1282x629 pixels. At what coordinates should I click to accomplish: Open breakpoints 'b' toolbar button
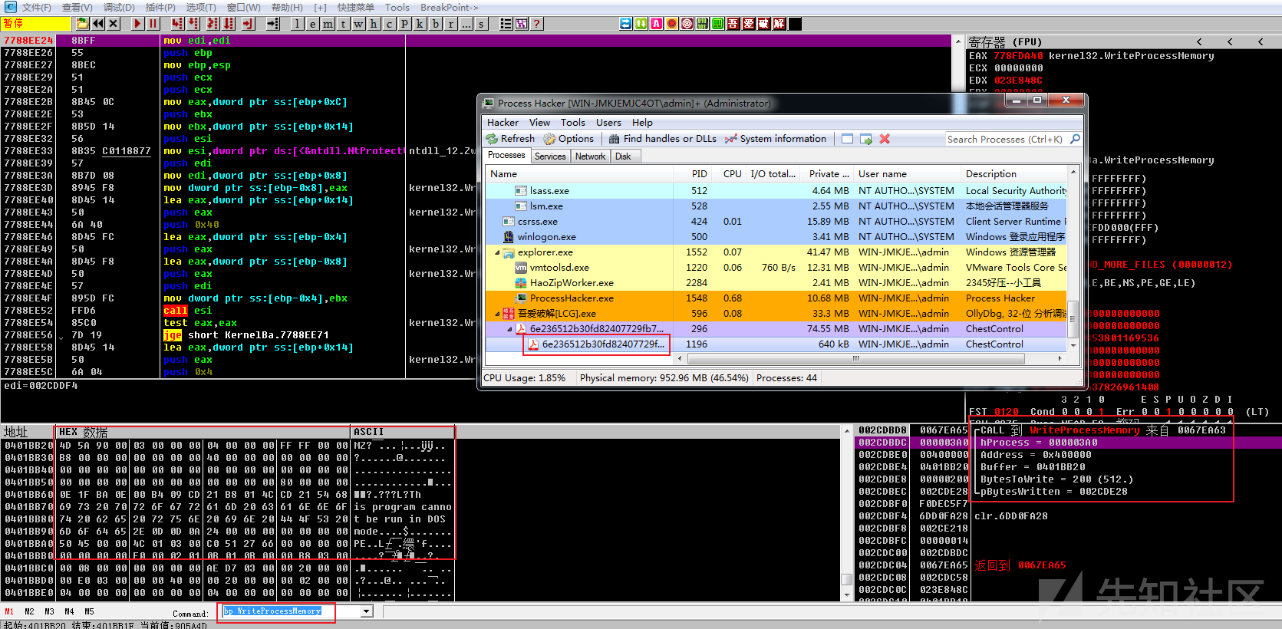coord(436,24)
